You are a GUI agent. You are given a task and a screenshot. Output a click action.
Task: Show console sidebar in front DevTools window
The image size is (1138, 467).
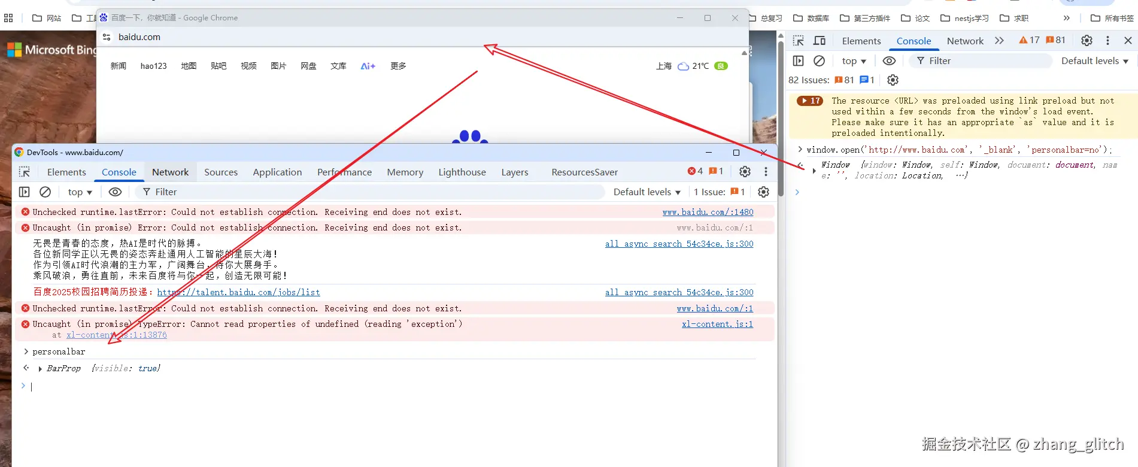pos(25,192)
